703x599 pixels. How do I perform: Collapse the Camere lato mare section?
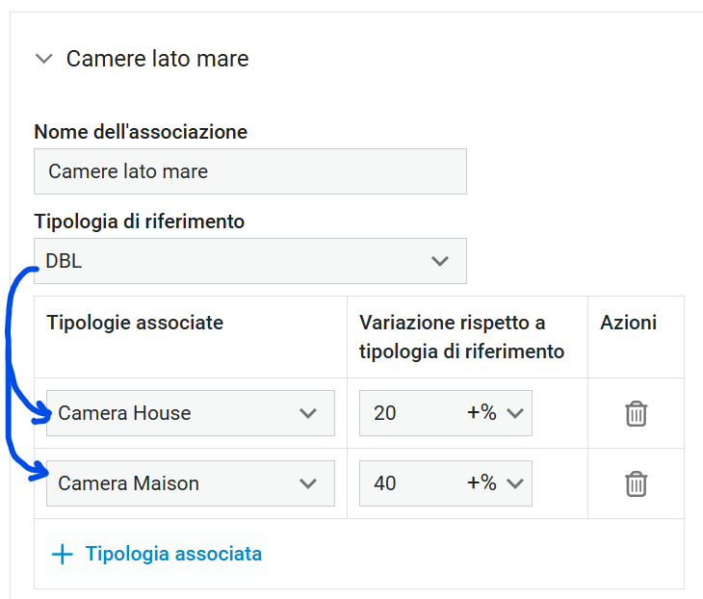coord(44,59)
